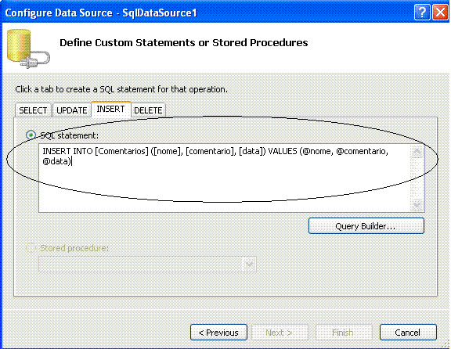Image resolution: width=451 pixels, height=349 pixels.
Task: Switch to the UPDATE tab
Action: coord(71,110)
